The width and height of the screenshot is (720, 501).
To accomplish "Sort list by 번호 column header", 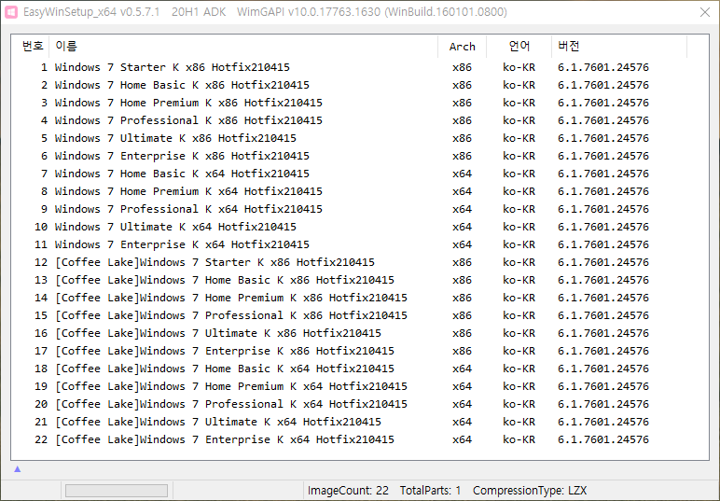I will point(32,47).
